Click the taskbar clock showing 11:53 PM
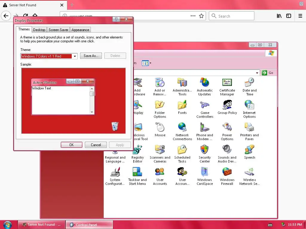The width and height of the screenshot is (306, 229). [x=295, y=225]
